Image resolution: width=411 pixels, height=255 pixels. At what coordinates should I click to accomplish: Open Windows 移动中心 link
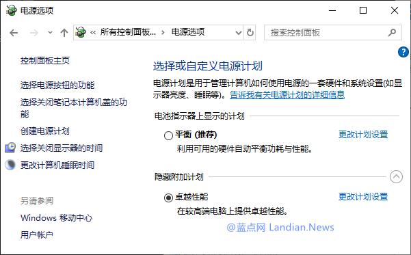tap(56, 218)
